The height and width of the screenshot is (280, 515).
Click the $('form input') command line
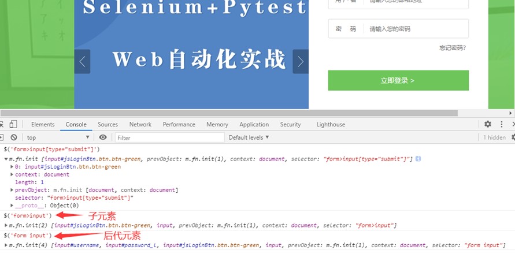pyautogui.click(x=28, y=236)
